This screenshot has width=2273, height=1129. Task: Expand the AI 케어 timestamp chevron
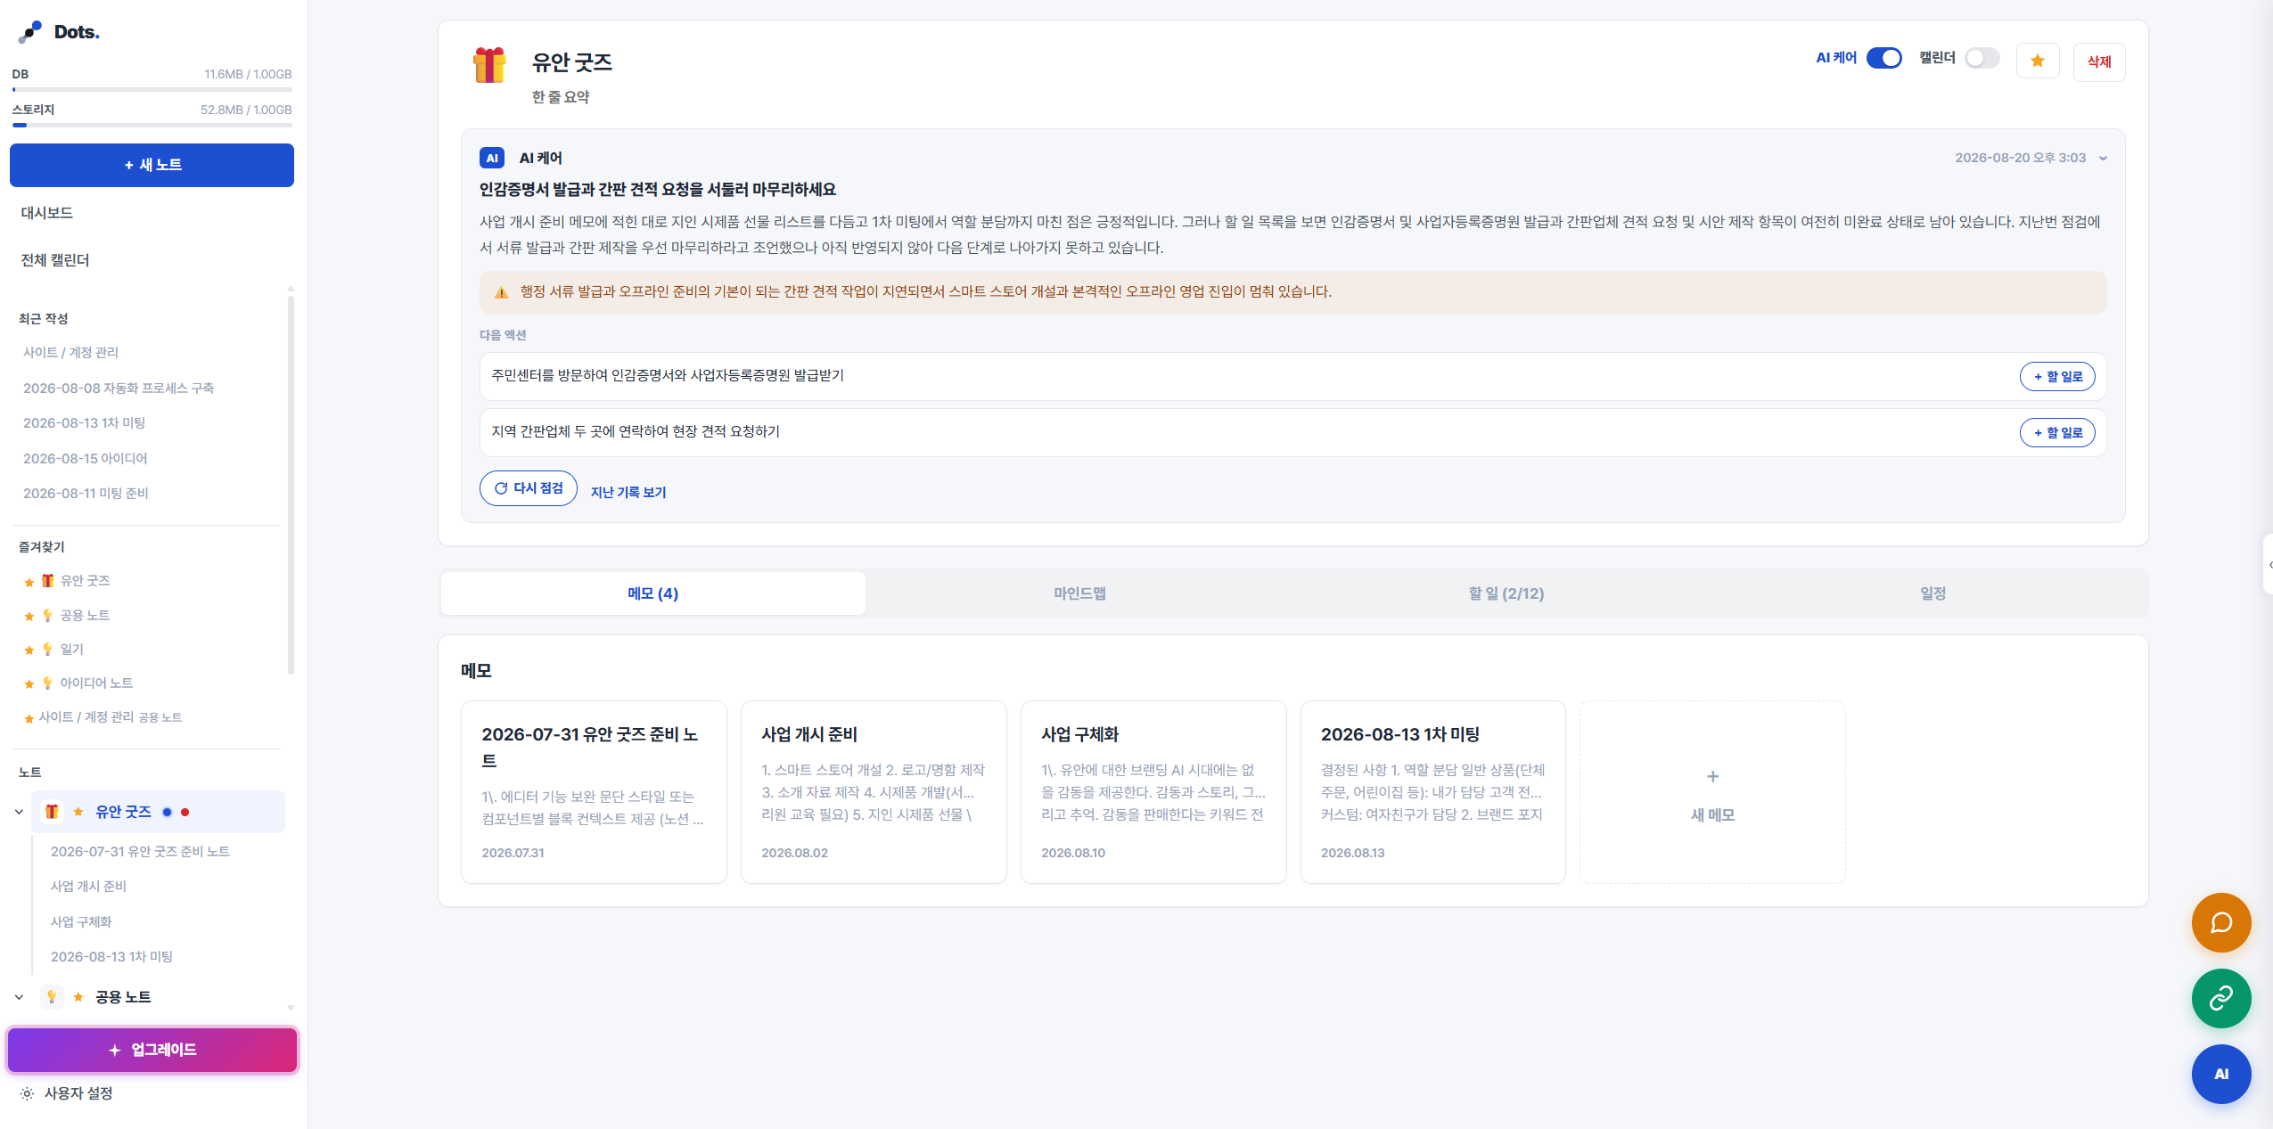point(2104,158)
